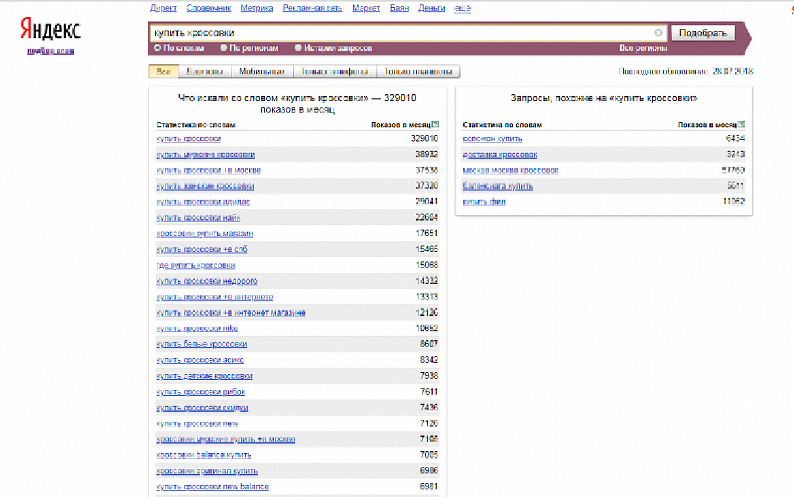
Task: Open the help question mark in the left table header
Action: coord(435,124)
